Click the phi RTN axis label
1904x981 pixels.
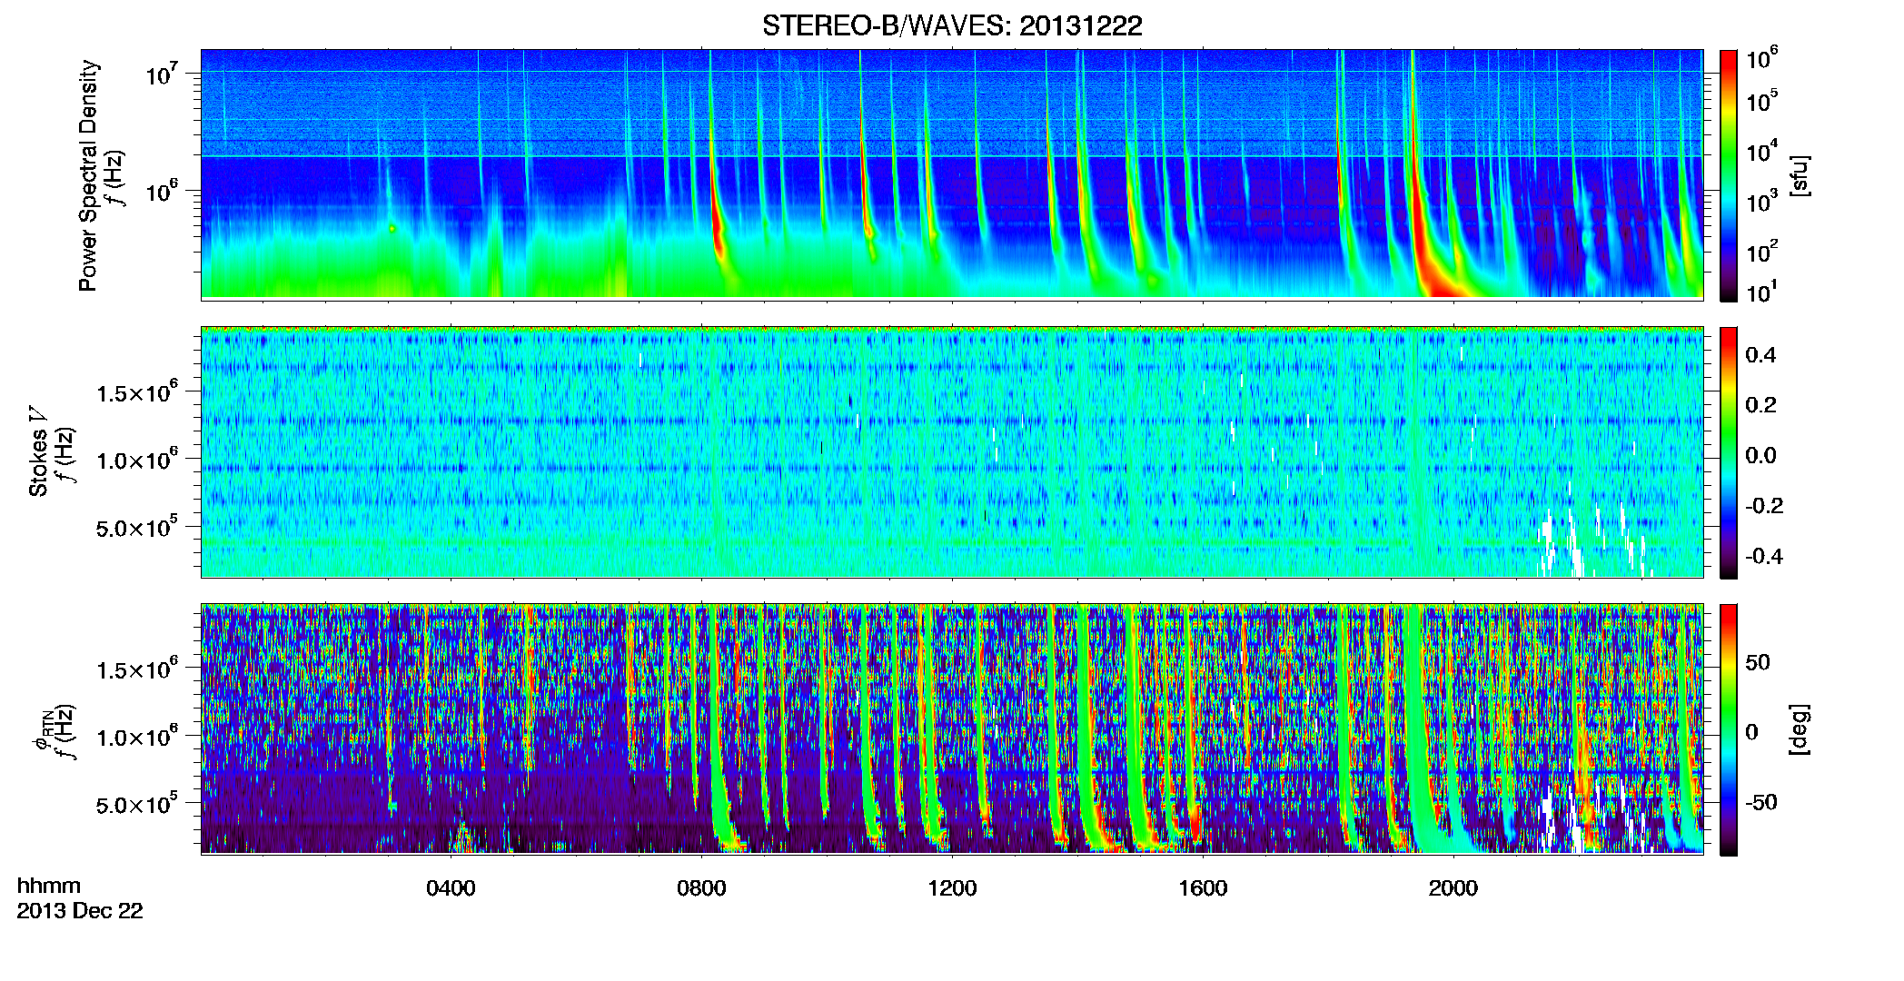click(42, 731)
